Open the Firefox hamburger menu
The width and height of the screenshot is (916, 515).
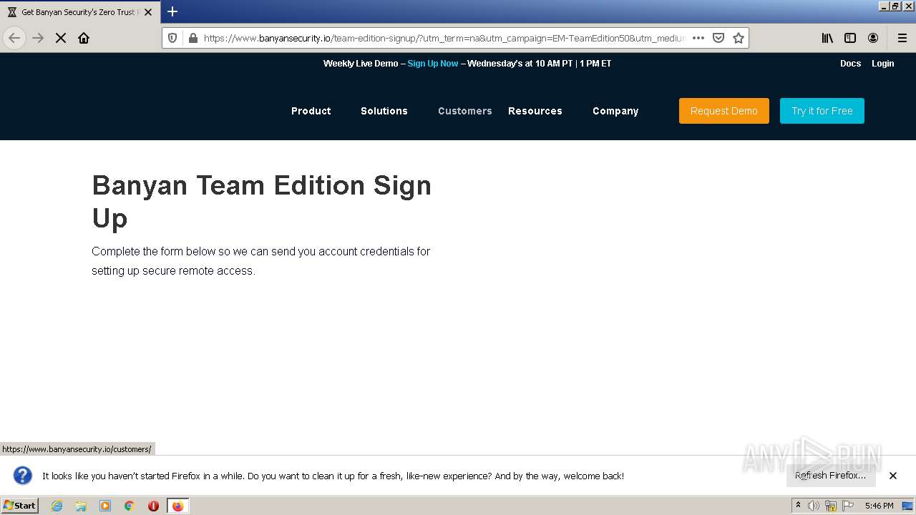pos(902,38)
